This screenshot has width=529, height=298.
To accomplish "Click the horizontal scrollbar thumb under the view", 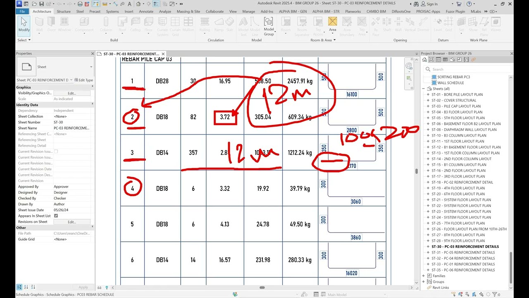I will (x=262, y=287).
